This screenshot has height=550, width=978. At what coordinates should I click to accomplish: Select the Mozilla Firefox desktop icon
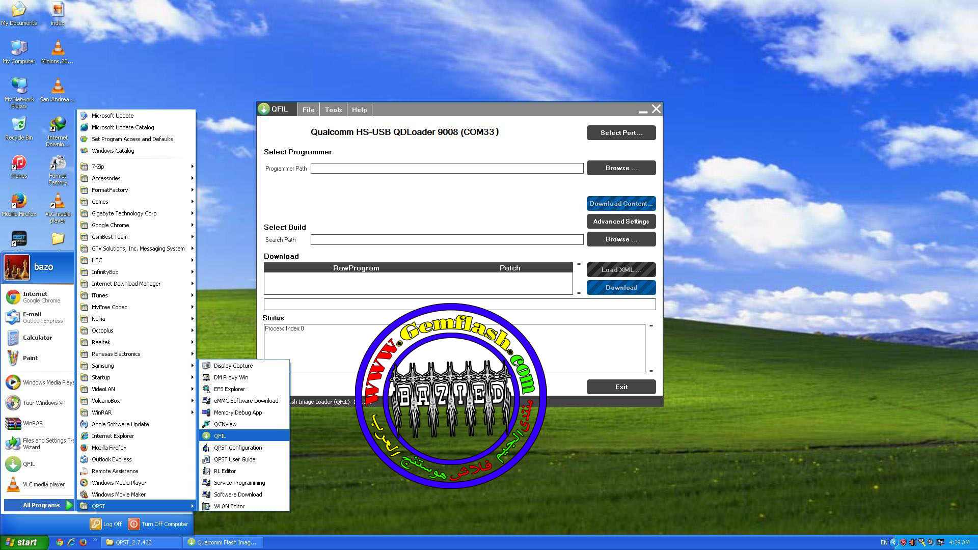coord(19,205)
